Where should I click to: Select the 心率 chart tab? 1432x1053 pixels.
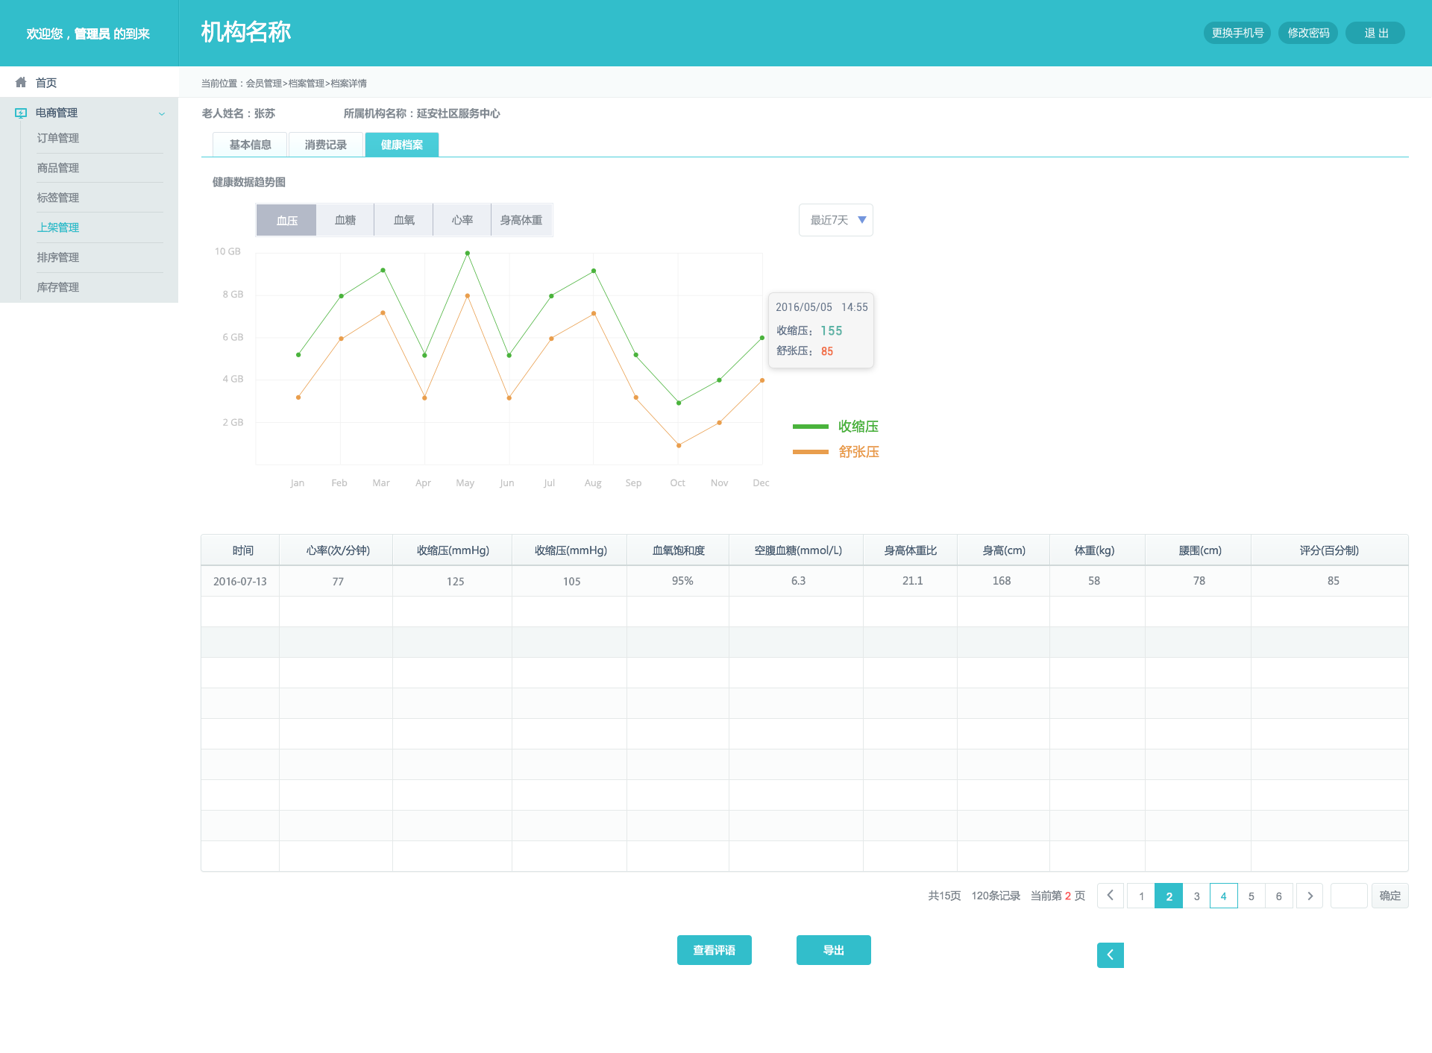click(462, 220)
